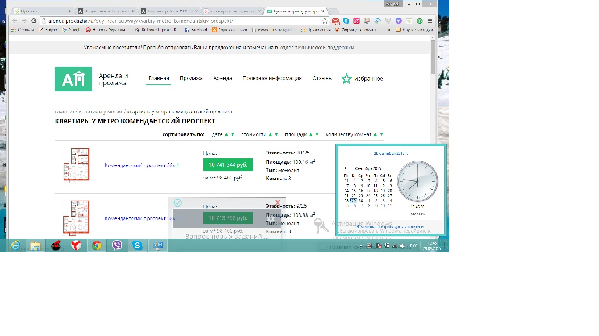Sort by количеству комнат ascending arrow
599x336 pixels.
(375, 135)
